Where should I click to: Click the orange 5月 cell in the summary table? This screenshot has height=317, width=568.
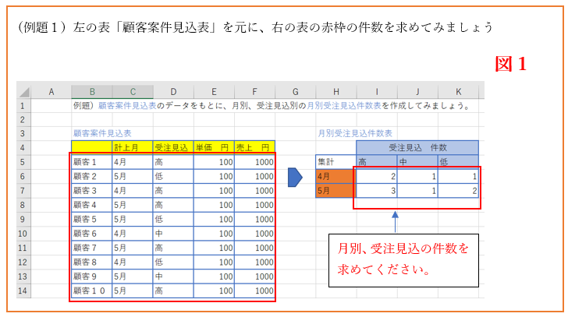[x=335, y=191]
